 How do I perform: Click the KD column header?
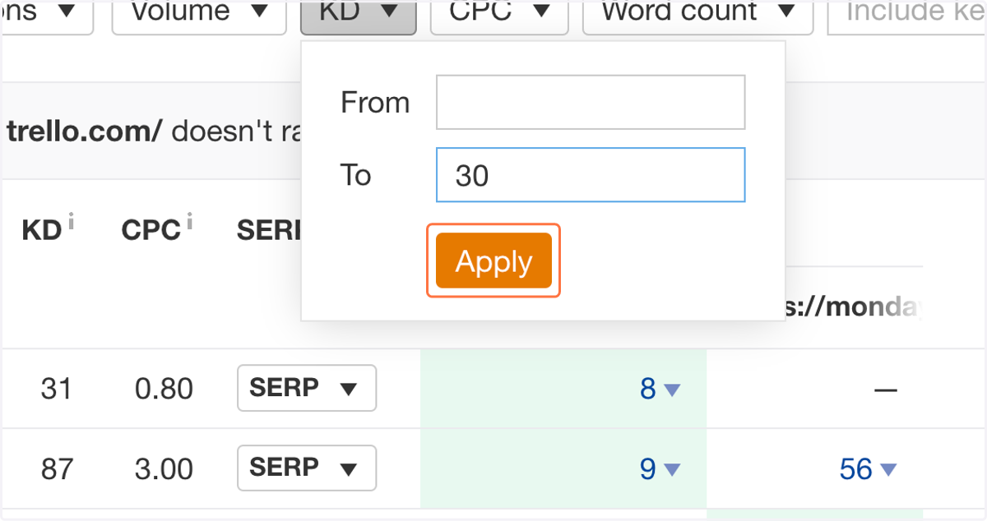pyautogui.click(x=42, y=231)
